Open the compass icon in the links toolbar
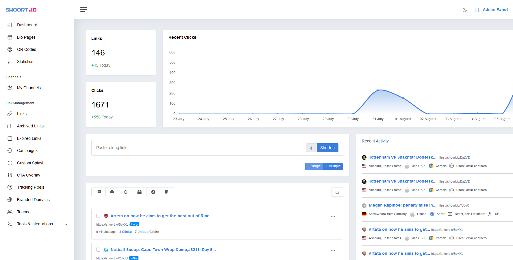513x260 pixels. coord(153,192)
